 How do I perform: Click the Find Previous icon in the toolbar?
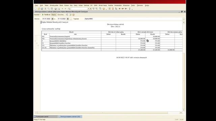[x=97, y=9]
